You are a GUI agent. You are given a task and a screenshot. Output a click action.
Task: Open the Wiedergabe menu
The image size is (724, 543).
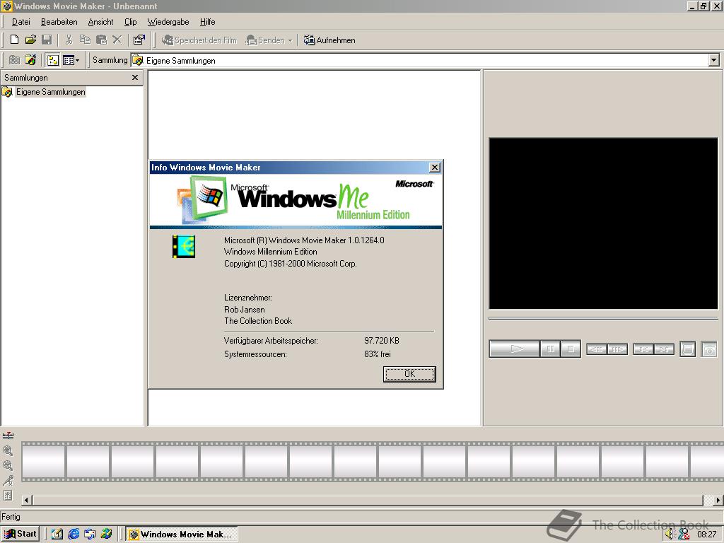coord(168,22)
